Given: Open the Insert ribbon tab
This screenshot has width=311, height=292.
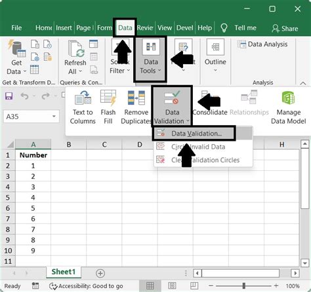Looking at the screenshot, I should [x=64, y=27].
